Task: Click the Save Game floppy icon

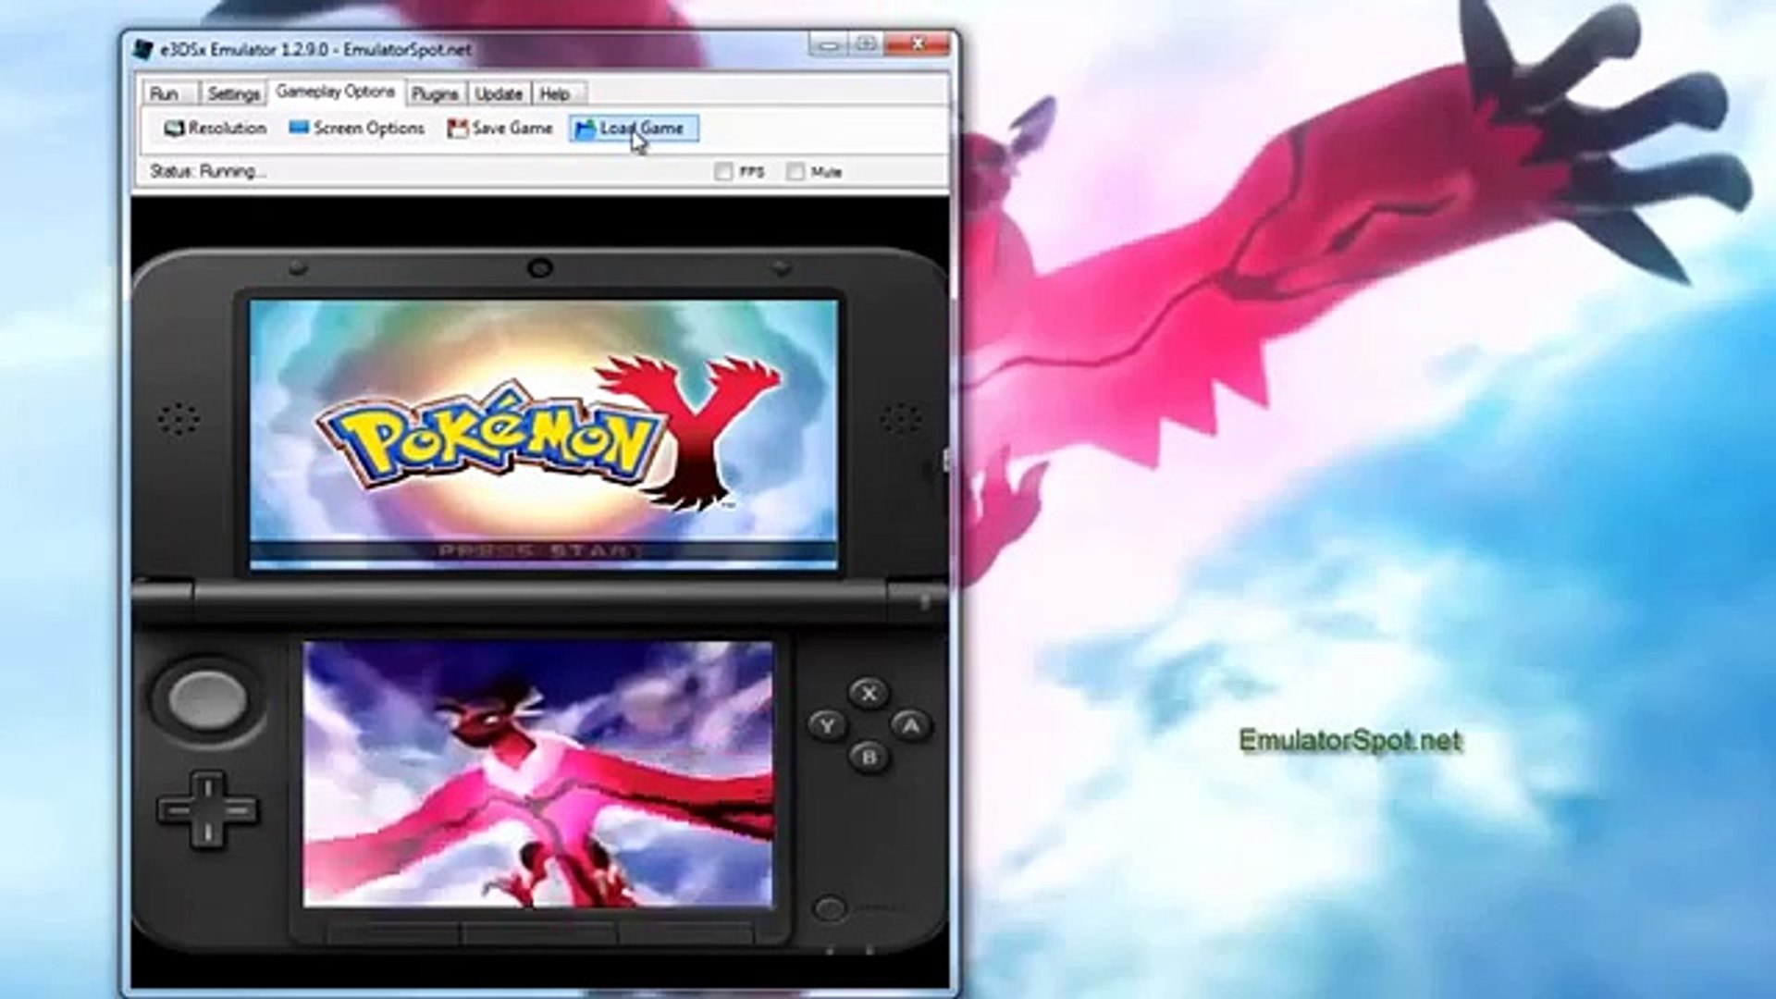Action: tap(457, 129)
